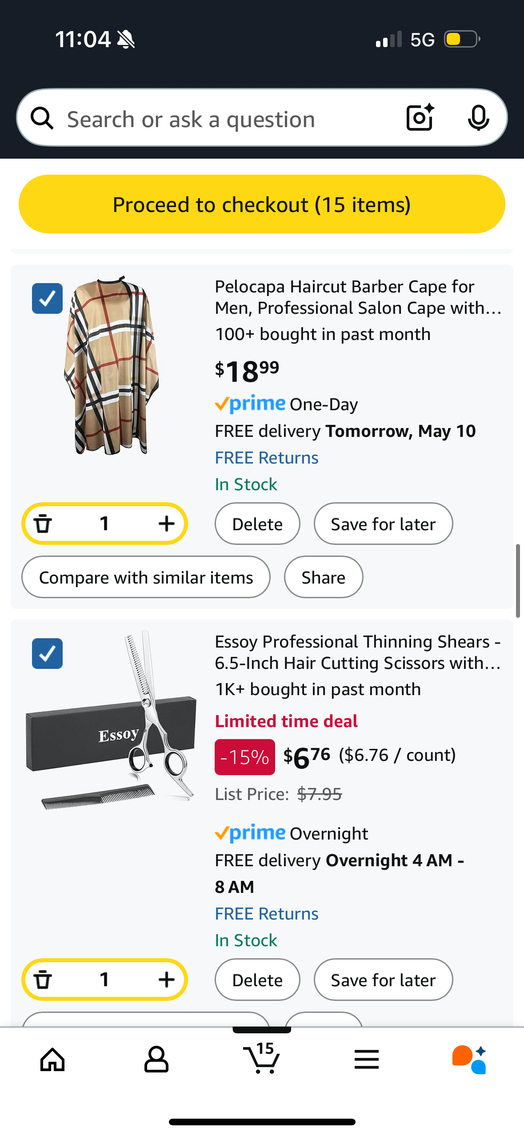Go to the Home tab
Image resolution: width=524 pixels, height=1136 pixels.
(52, 1060)
